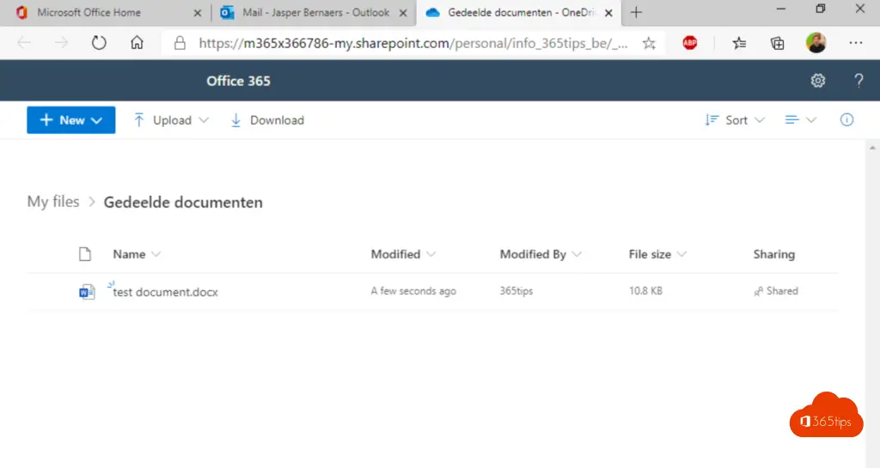Expand the New dropdown button
Screen dimensions: 880x468
pos(70,120)
